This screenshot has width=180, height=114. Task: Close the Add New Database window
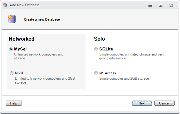pos(171,5)
